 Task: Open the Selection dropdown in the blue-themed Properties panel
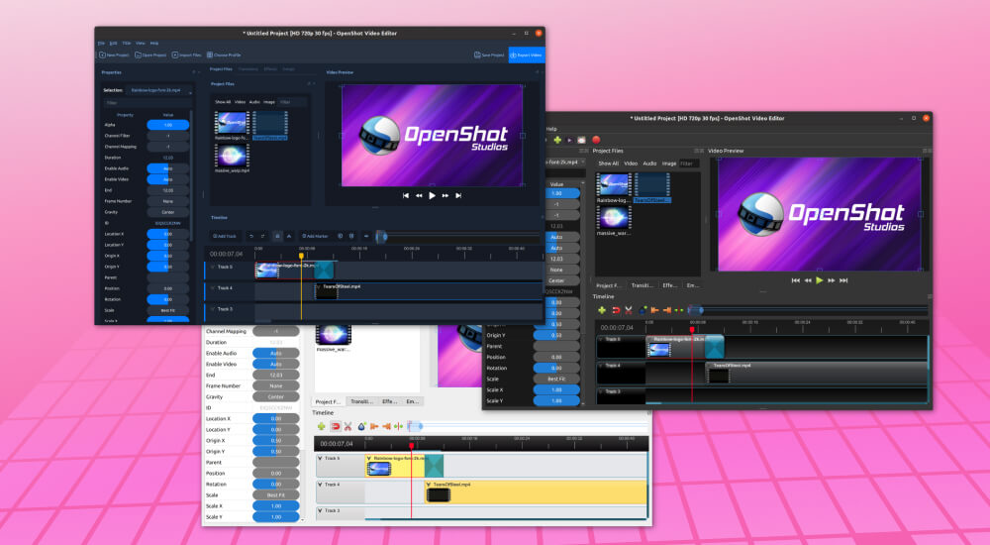(159, 90)
